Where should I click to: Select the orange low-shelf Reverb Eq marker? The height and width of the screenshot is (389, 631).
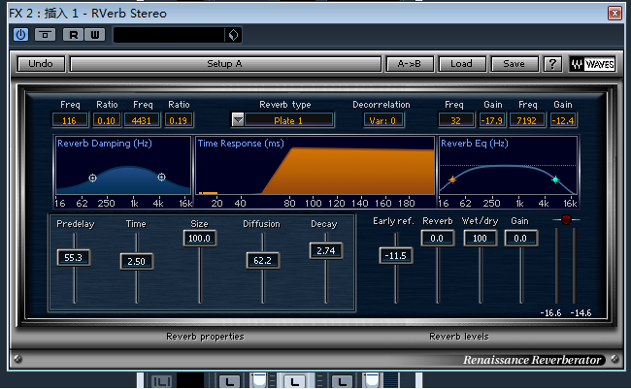coord(451,179)
